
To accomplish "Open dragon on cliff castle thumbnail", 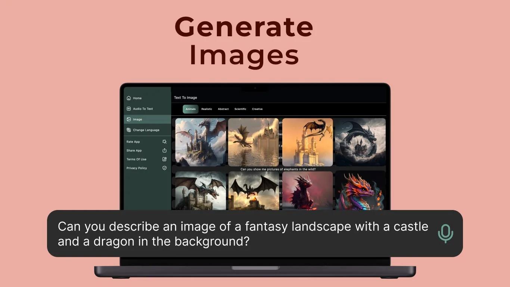I will pos(200,142).
